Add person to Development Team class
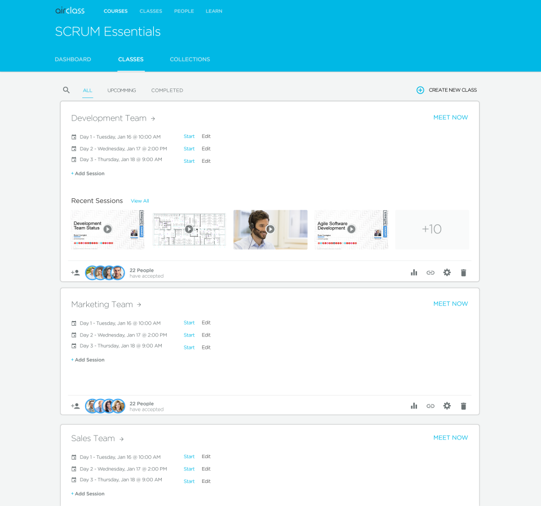 [x=75, y=273]
